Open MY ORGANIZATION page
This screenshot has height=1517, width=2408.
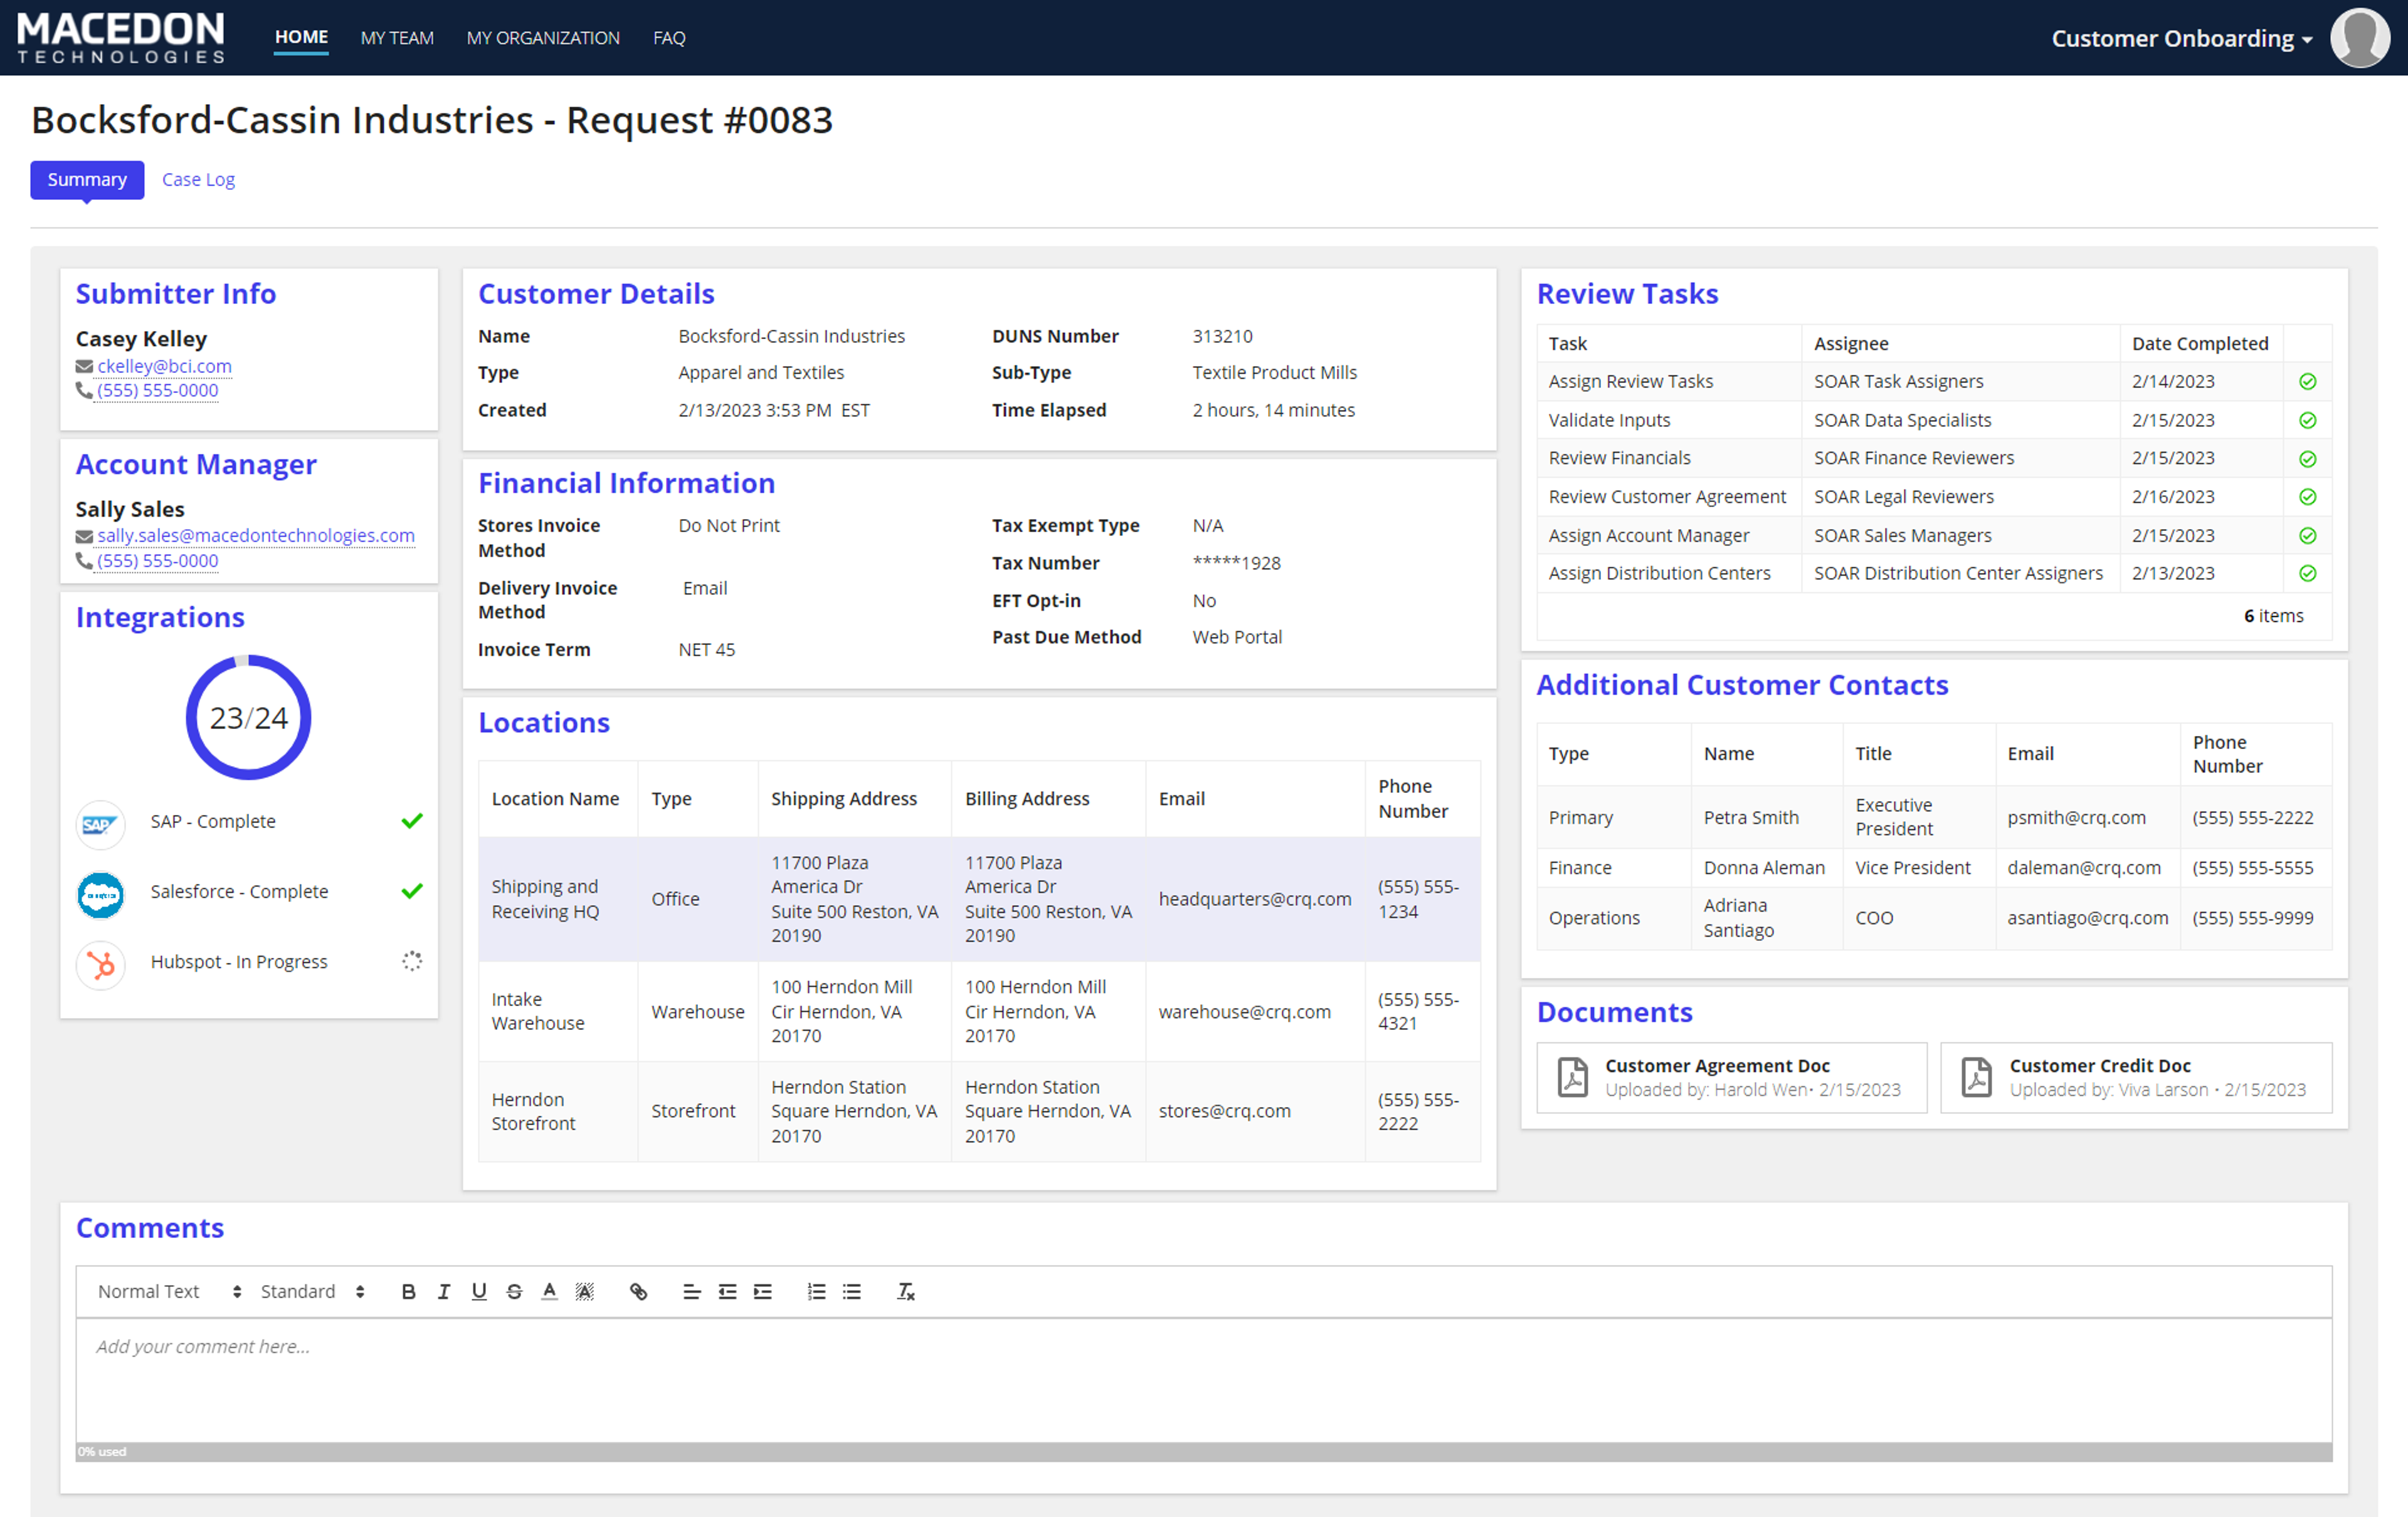coord(543,38)
